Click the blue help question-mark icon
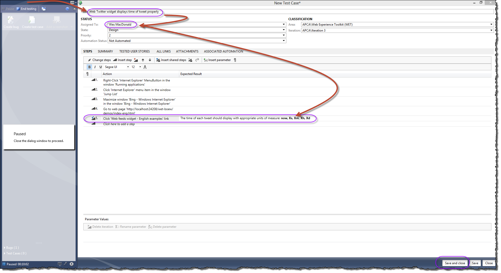Image resolution: width=501 pixels, height=273 pixels. coord(68,9)
